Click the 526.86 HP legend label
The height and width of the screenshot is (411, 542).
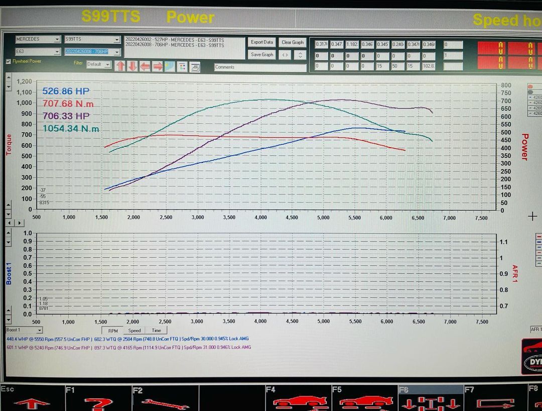pyautogui.click(x=66, y=91)
